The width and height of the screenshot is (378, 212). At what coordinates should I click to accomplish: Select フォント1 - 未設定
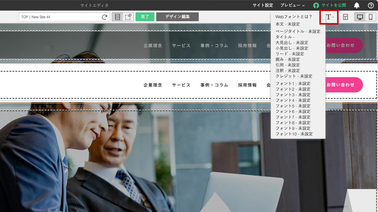(293, 83)
